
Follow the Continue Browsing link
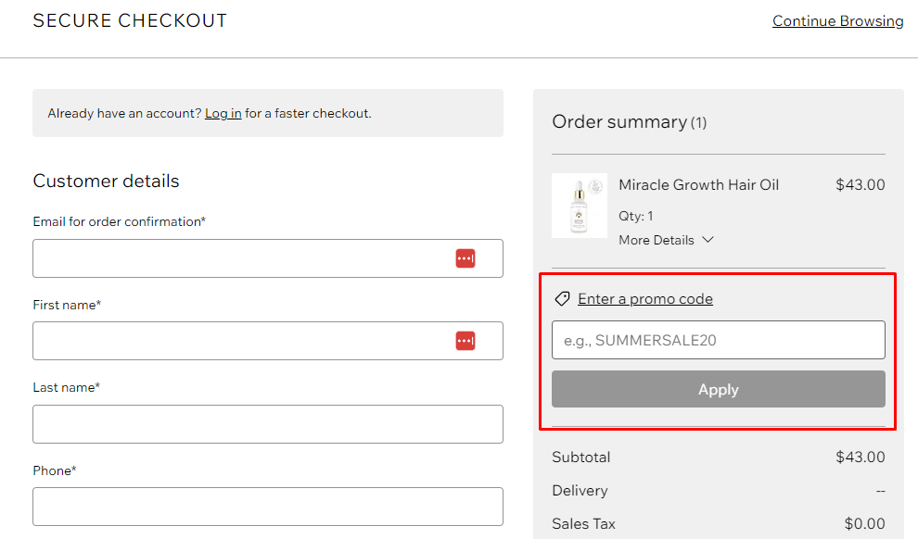coord(838,21)
